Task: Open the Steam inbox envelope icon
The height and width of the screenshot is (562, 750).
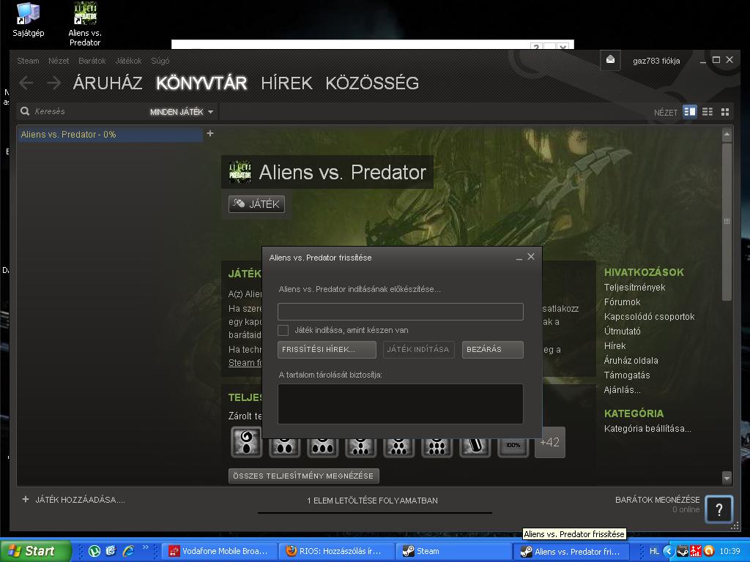Action: point(610,60)
